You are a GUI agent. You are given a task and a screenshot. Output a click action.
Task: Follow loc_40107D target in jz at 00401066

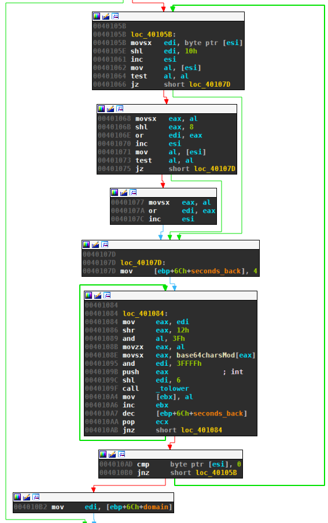pos(210,84)
